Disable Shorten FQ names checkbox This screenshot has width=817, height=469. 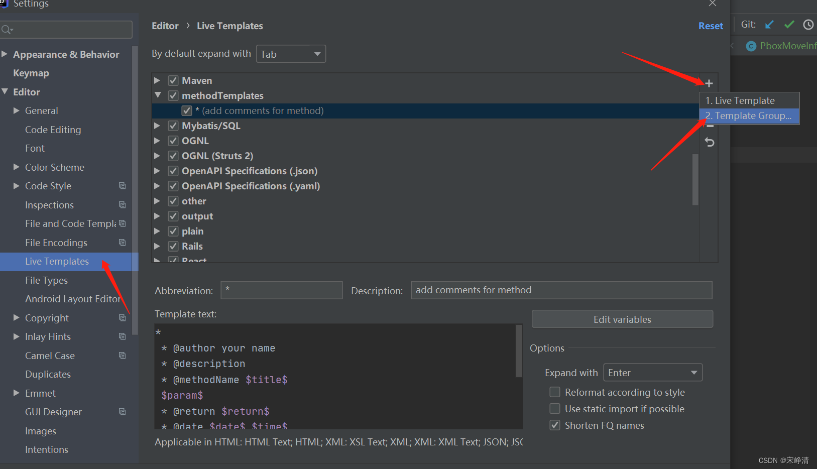555,425
